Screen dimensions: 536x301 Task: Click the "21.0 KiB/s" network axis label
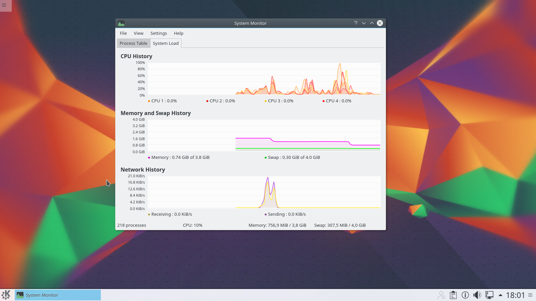coord(136,176)
